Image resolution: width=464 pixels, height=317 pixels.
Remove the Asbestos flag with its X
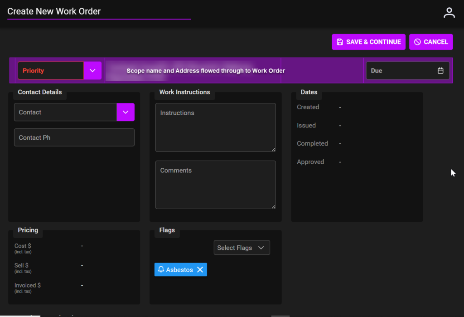click(200, 269)
